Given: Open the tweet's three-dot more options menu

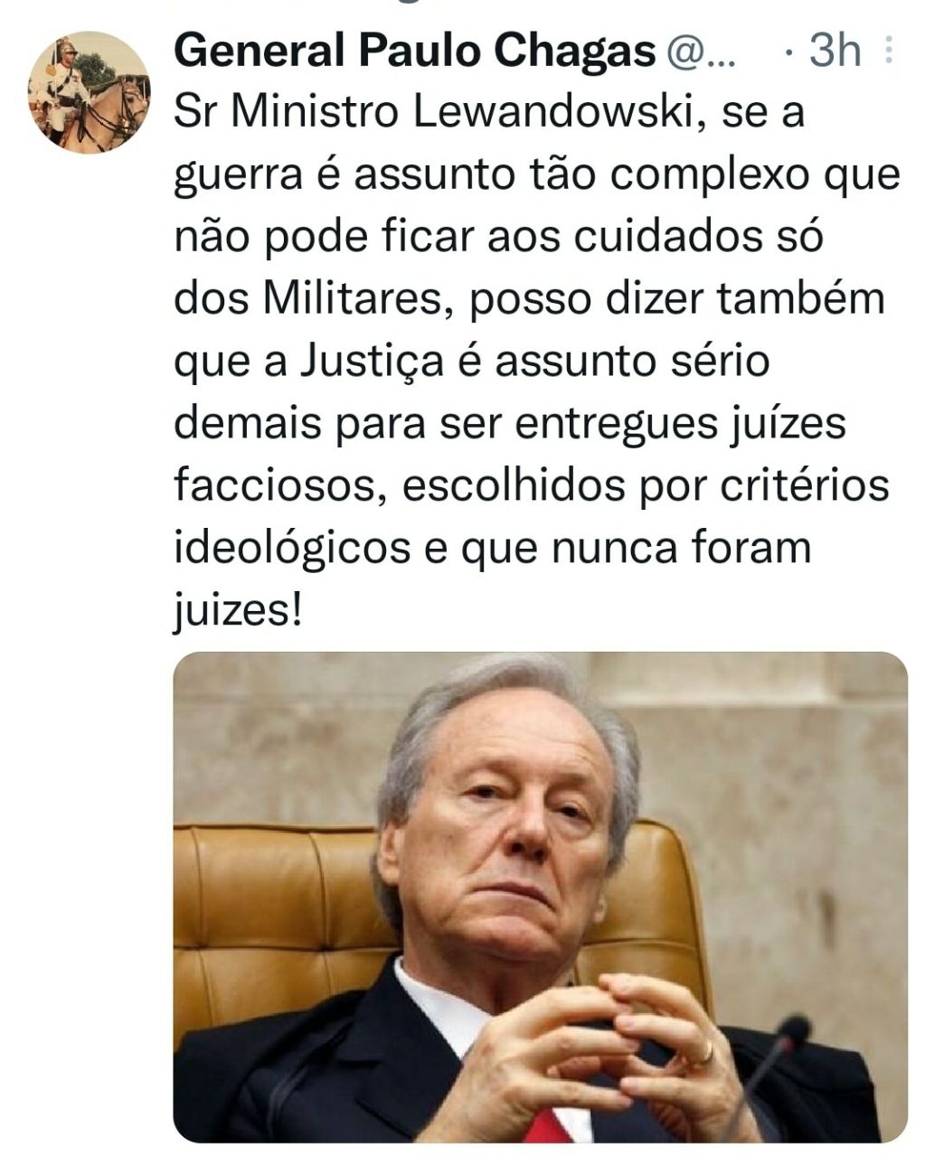Looking at the screenshot, I should click(890, 52).
